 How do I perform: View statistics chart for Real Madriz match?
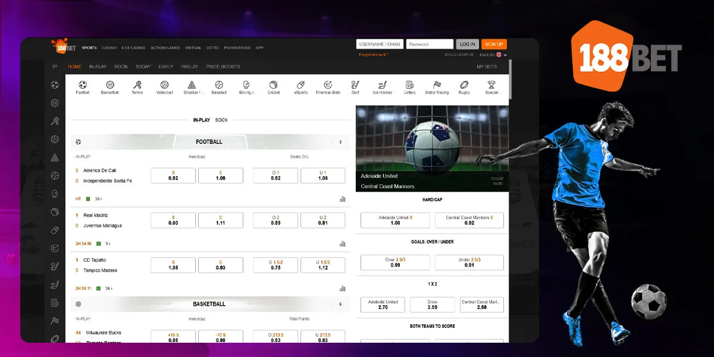click(342, 243)
